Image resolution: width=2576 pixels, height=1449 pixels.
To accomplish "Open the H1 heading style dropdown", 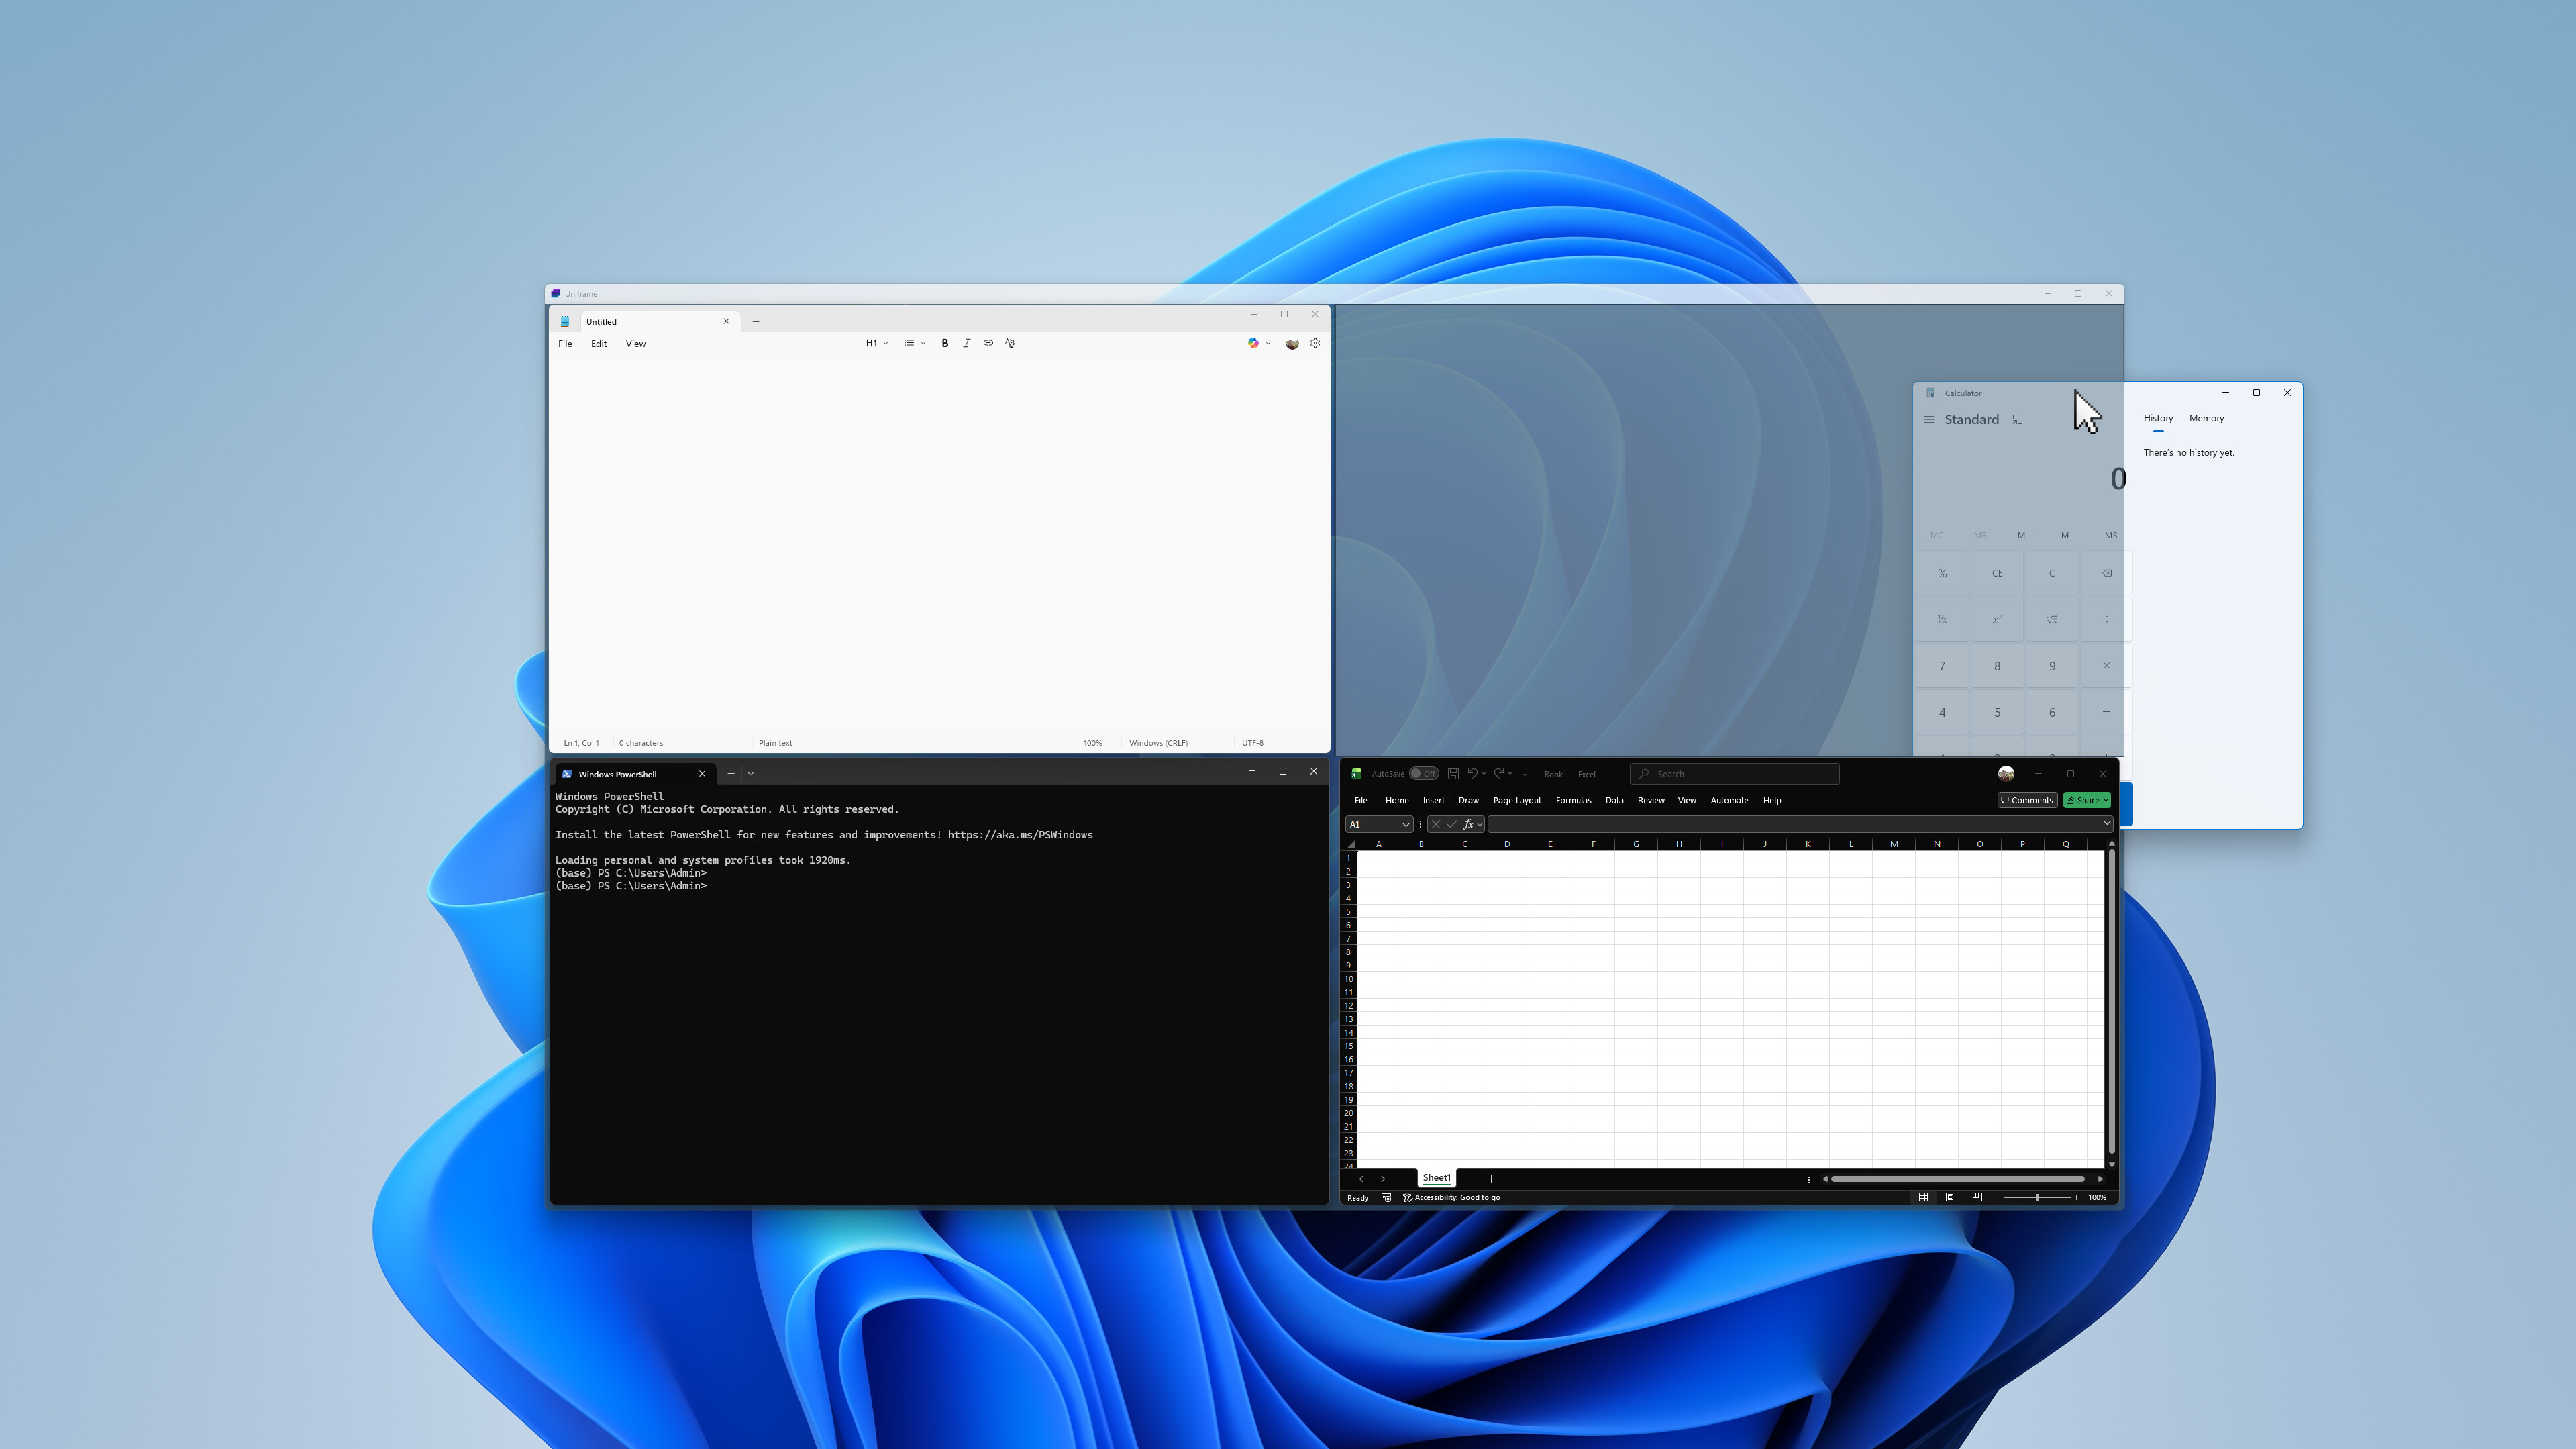I will pyautogui.click(x=876, y=343).
